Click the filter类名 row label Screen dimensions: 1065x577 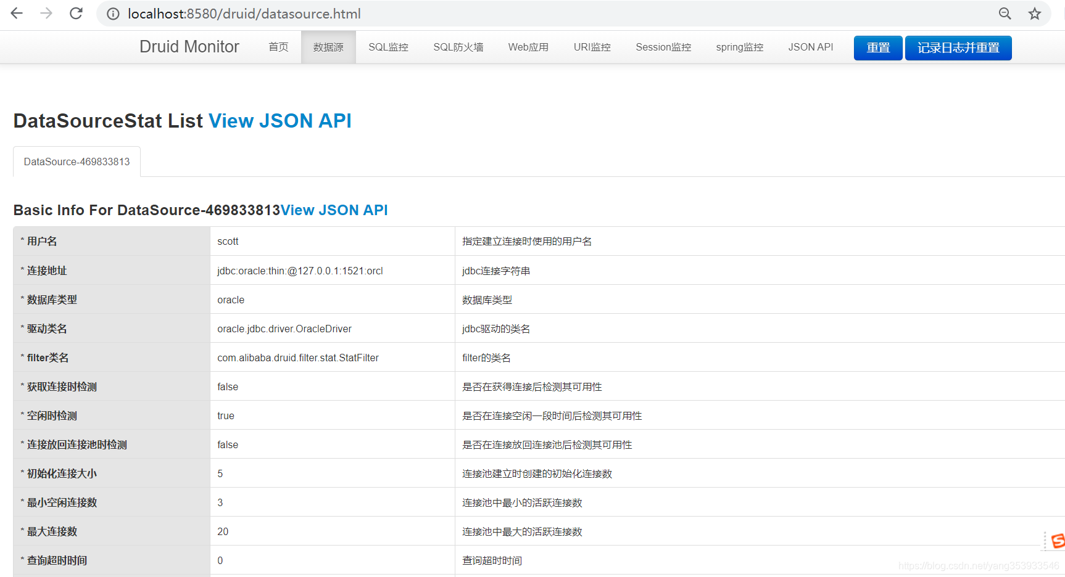click(48, 358)
